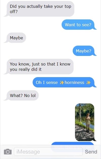The width and height of the screenshot is (101, 159).
Task: Click the word "horniness" in the blue bubble
Action: click(74, 82)
